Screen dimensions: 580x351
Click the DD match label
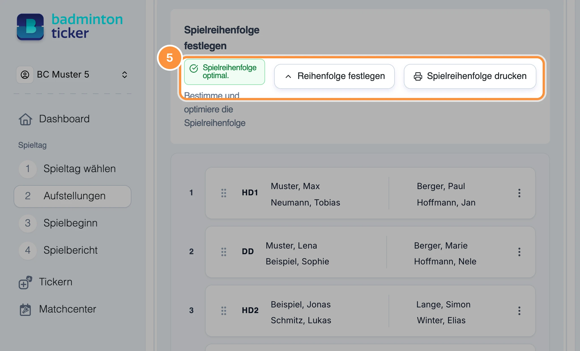(x=248, y=252)
